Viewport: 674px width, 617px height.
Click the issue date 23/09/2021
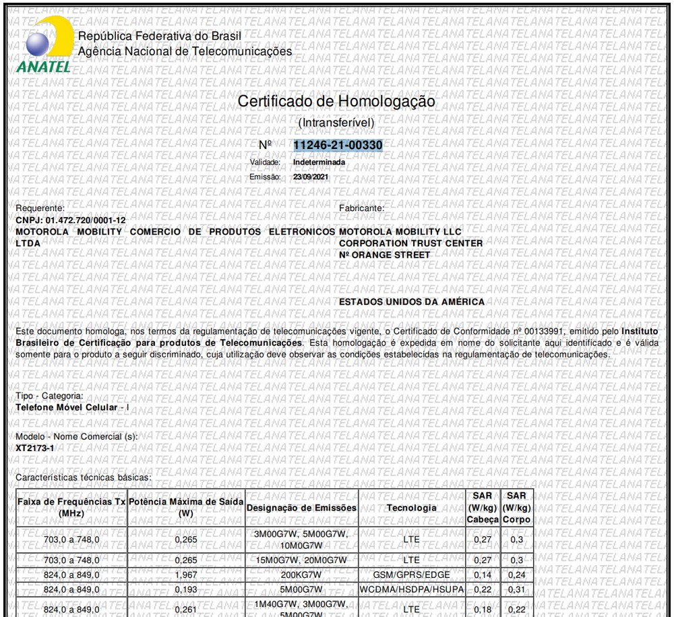[310, 177]
